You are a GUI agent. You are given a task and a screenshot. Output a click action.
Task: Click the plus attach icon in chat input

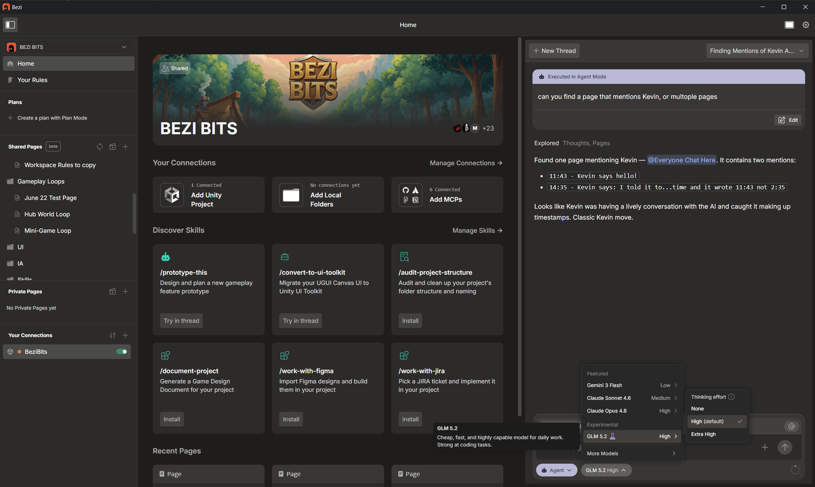click(765, 447)
